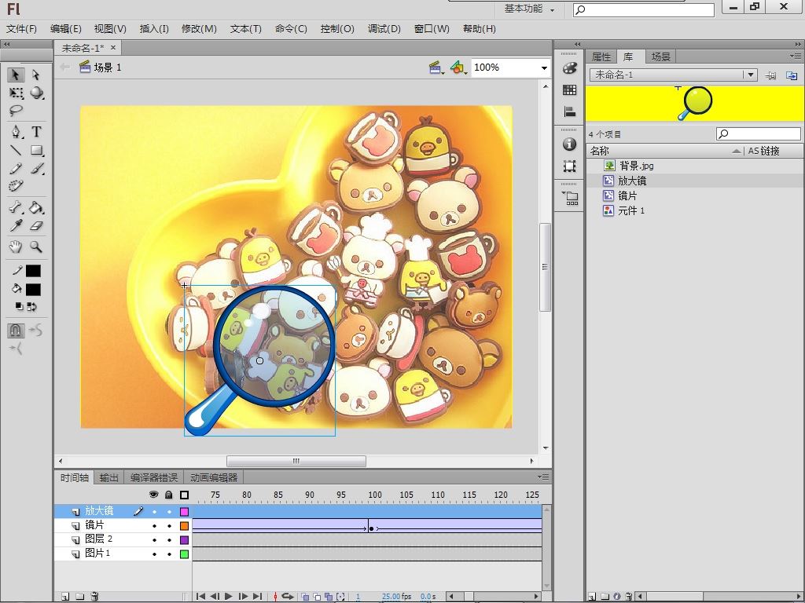The height and width of the screenshot is (603, 805).
Task: Open the 文件(F) menu
Action: click(x=21, y=29)
